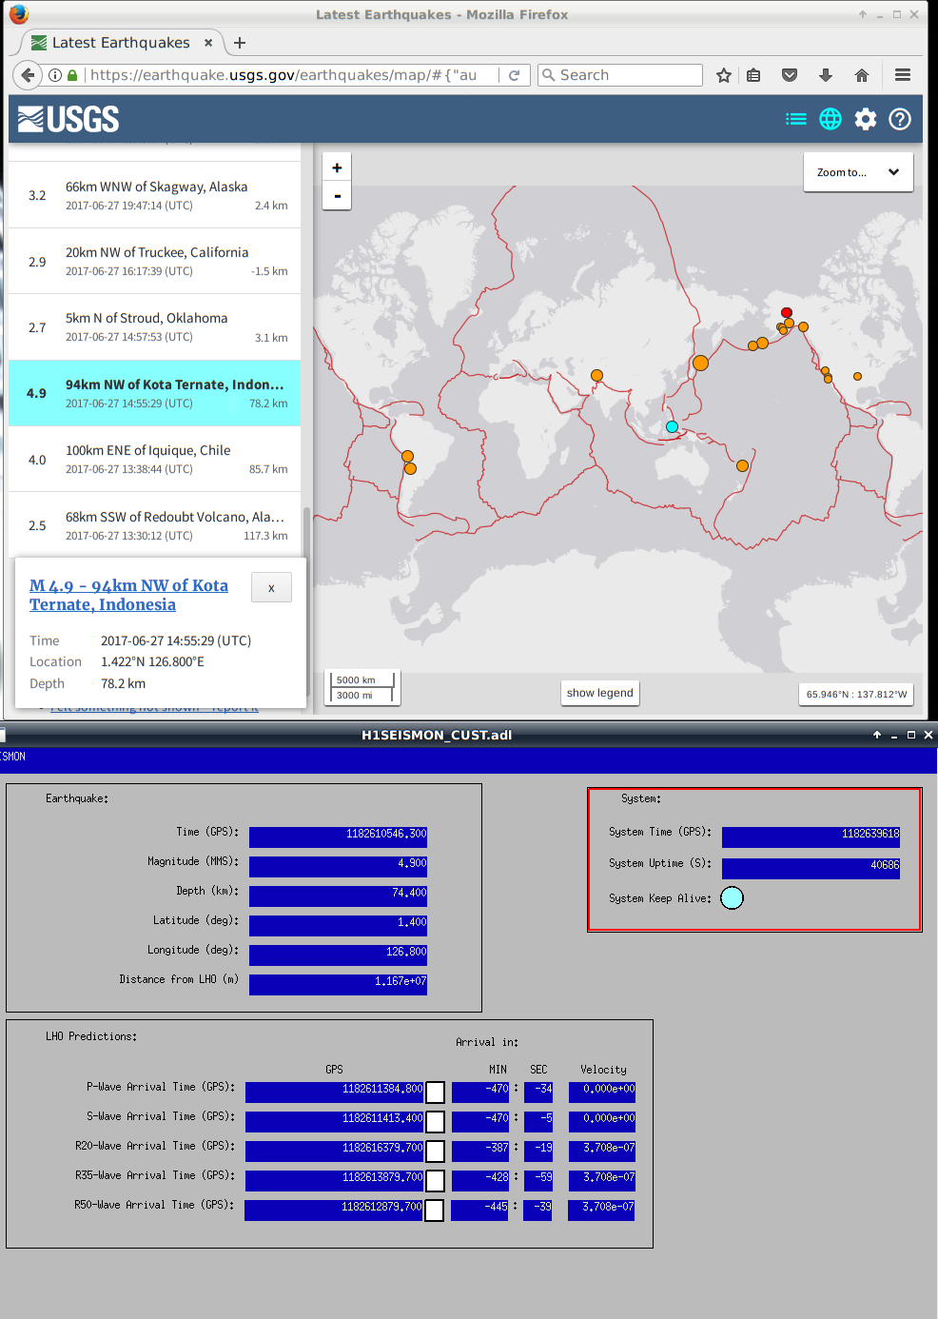Viewport: 938px width, 1319px height.
Task: Open the USGS settings gear
Action: pyautogui.click(x=866, y=119)
